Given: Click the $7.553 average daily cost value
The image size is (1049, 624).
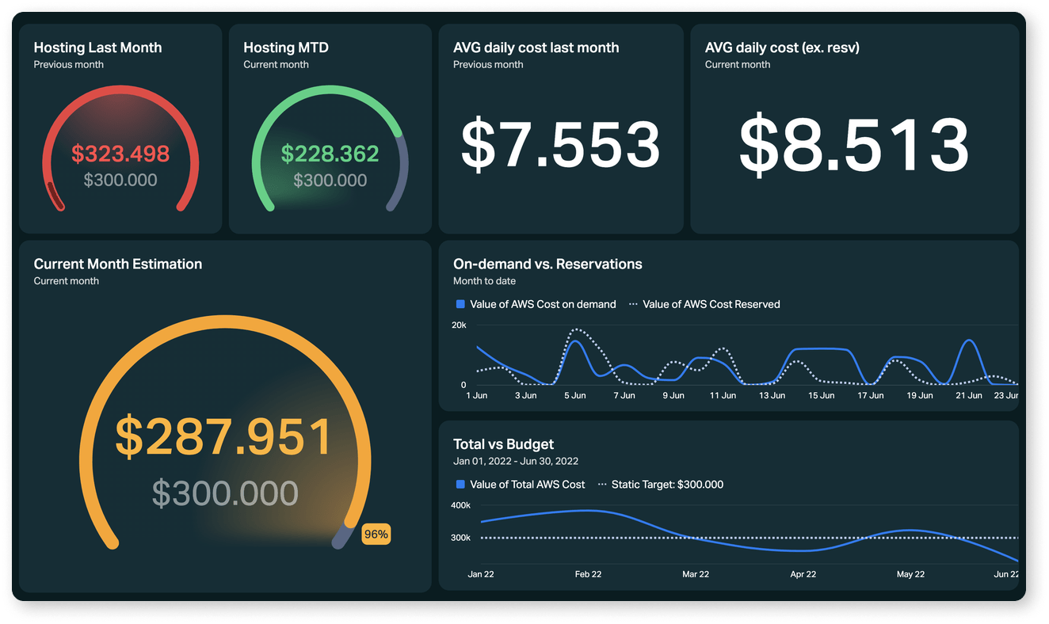Looking at the screenshot, I should pyautogui.click(x=560, y=145).
